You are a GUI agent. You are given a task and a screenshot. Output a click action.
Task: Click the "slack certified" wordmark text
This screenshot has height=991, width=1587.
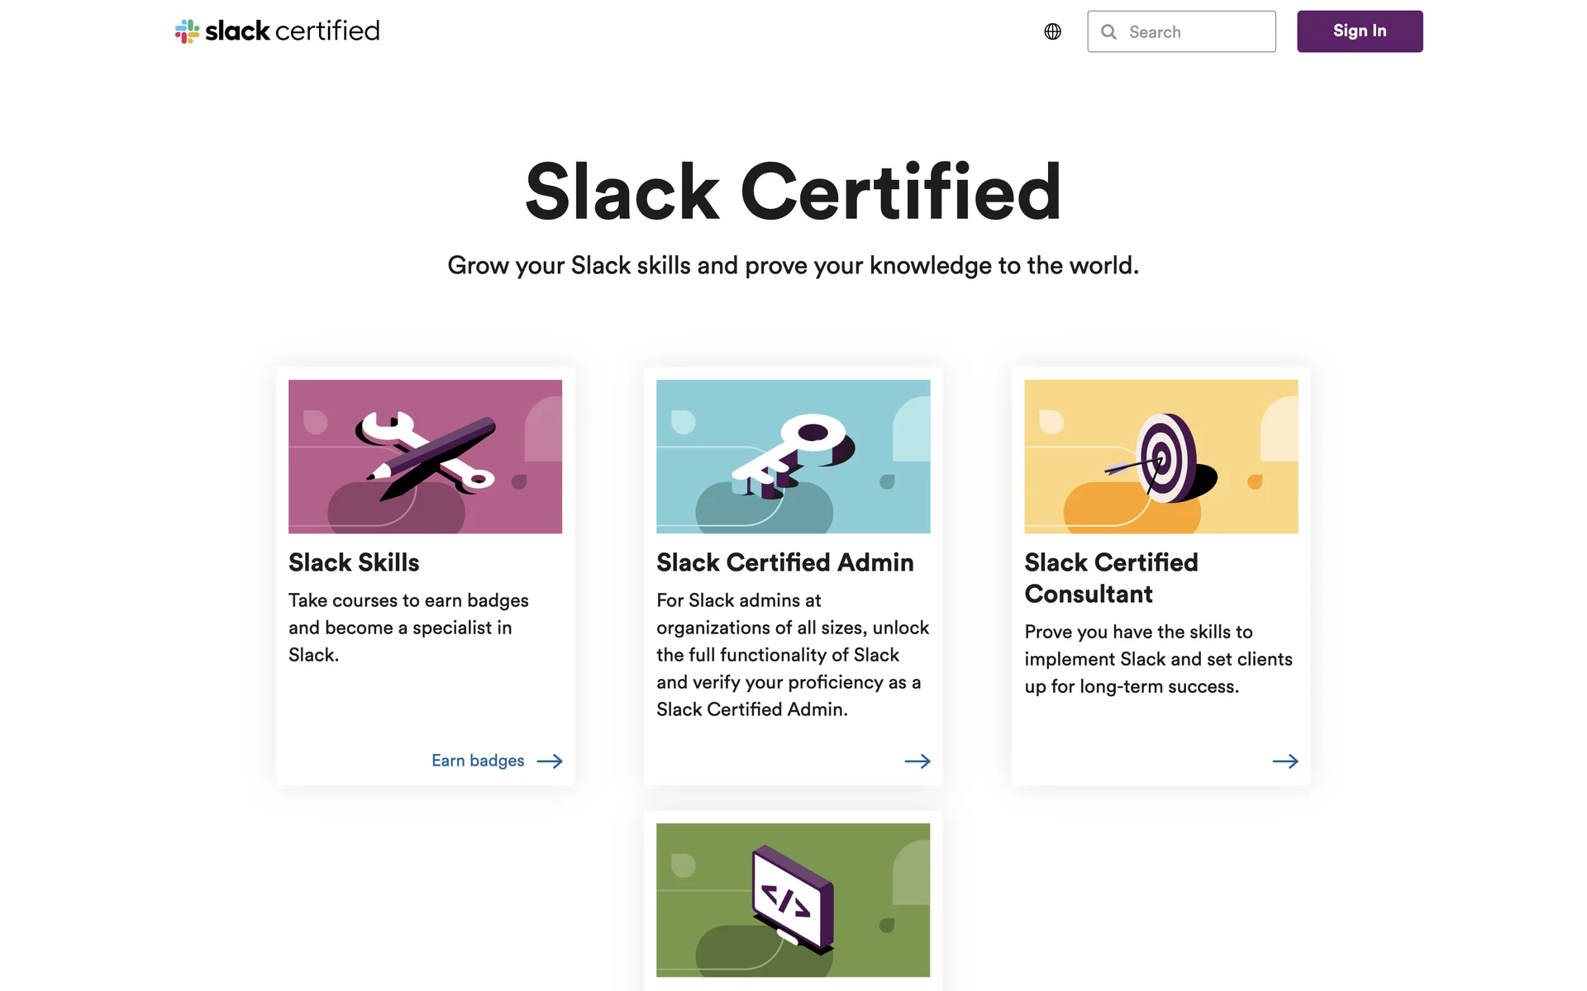tap(292, 31)
